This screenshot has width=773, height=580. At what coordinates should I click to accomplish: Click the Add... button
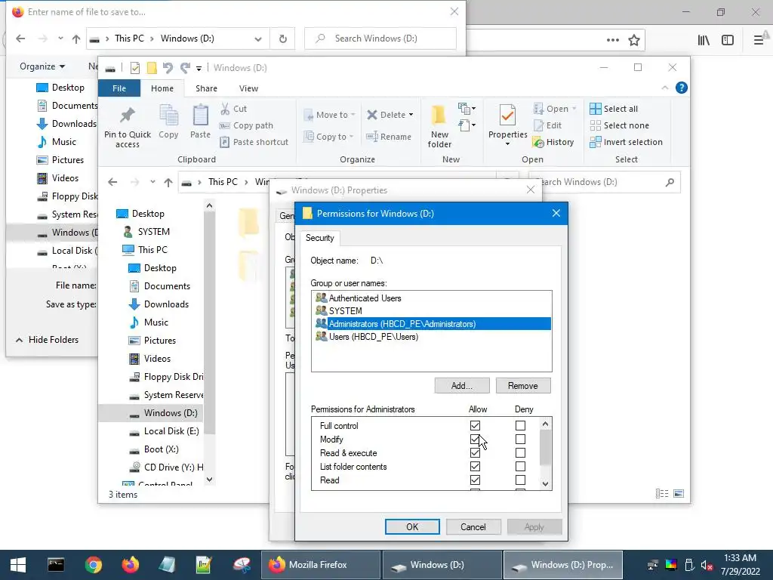click(x=461, y=386)
